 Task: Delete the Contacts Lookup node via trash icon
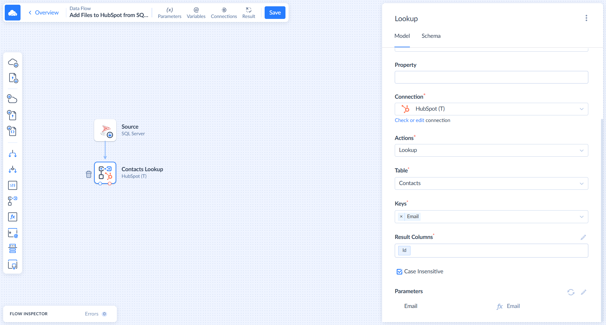point(89,174)
